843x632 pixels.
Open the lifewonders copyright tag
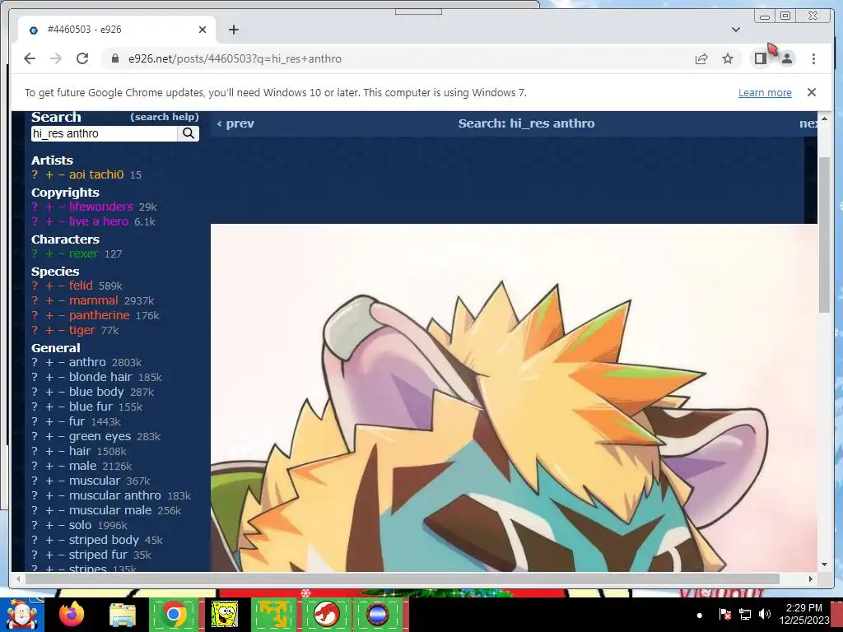point(100,207)
